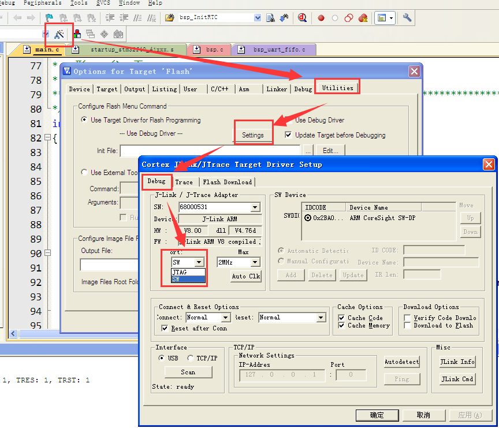Unindent the selected lines icon
Screen dimensions: 499x428
pos(124,17)
